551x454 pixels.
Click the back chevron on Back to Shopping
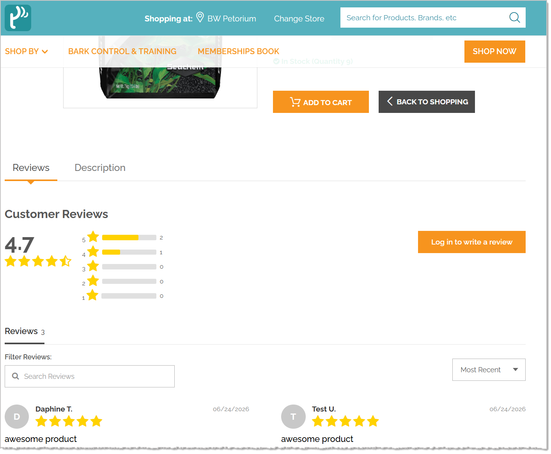tap(390, 101)
